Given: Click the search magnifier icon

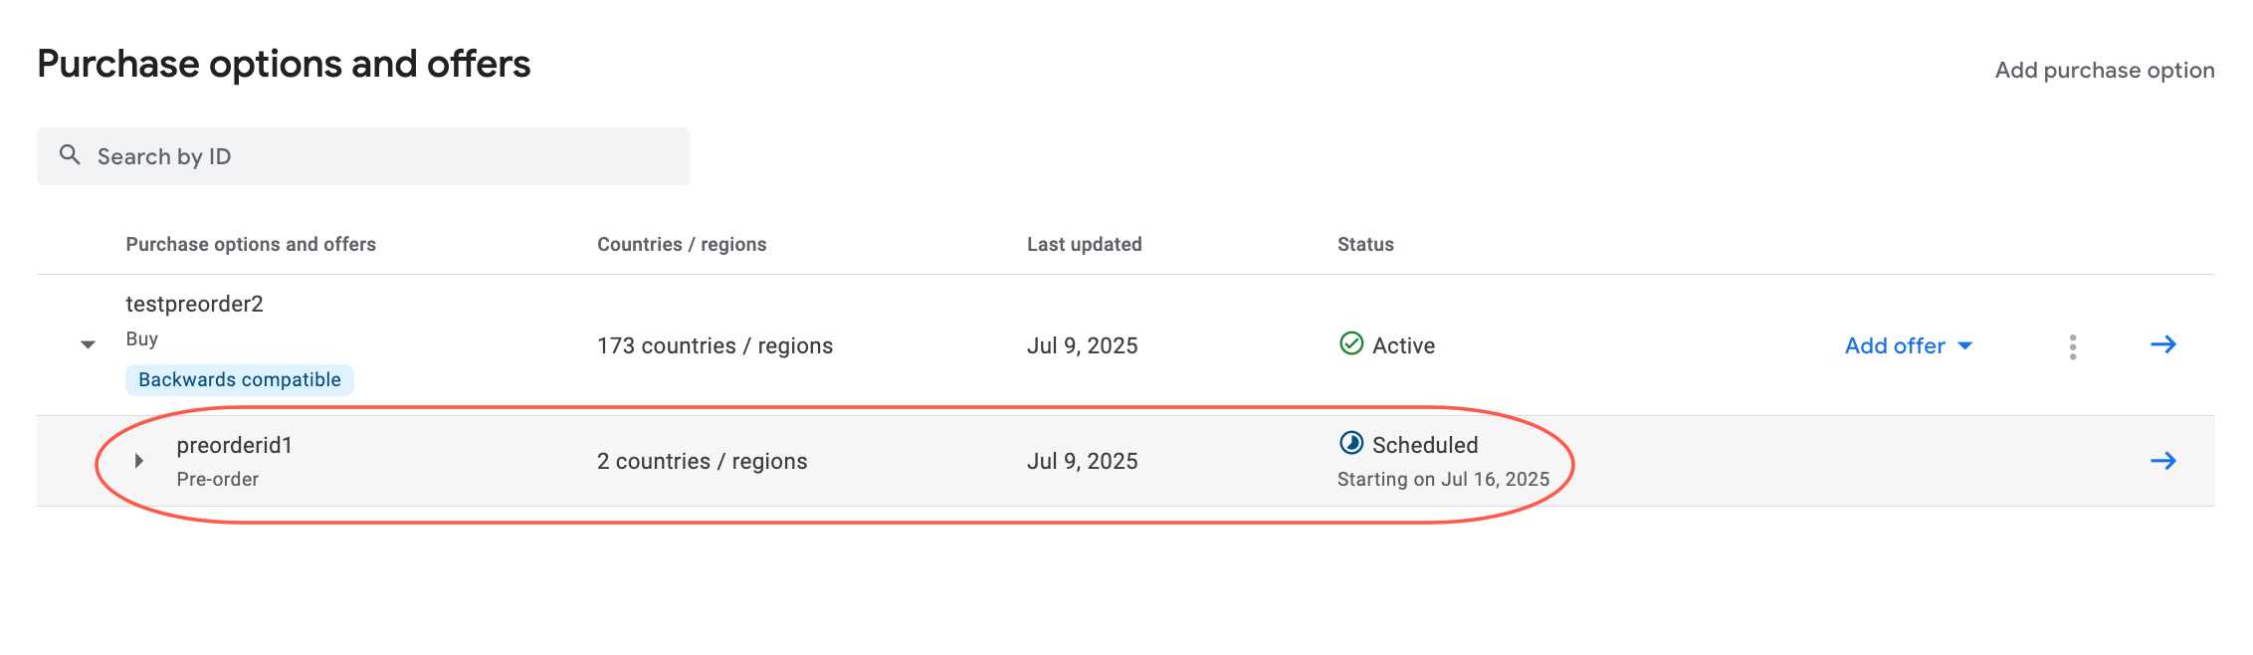Looking at the screenshot, I should coord(70,155).
